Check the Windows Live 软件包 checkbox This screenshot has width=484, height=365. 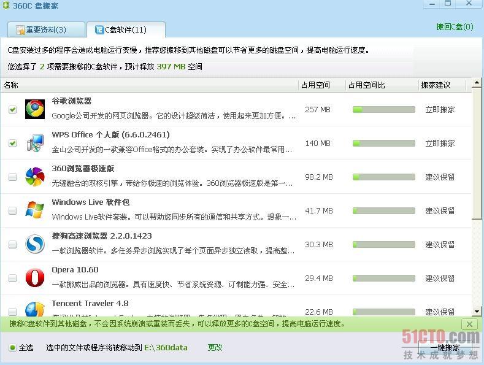13,210
